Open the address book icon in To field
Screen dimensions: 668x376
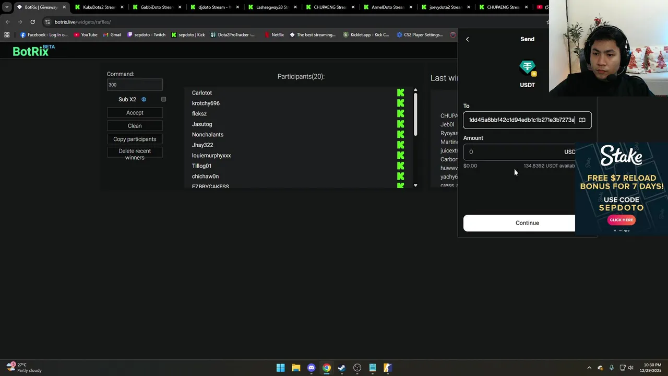pos(582,120)
